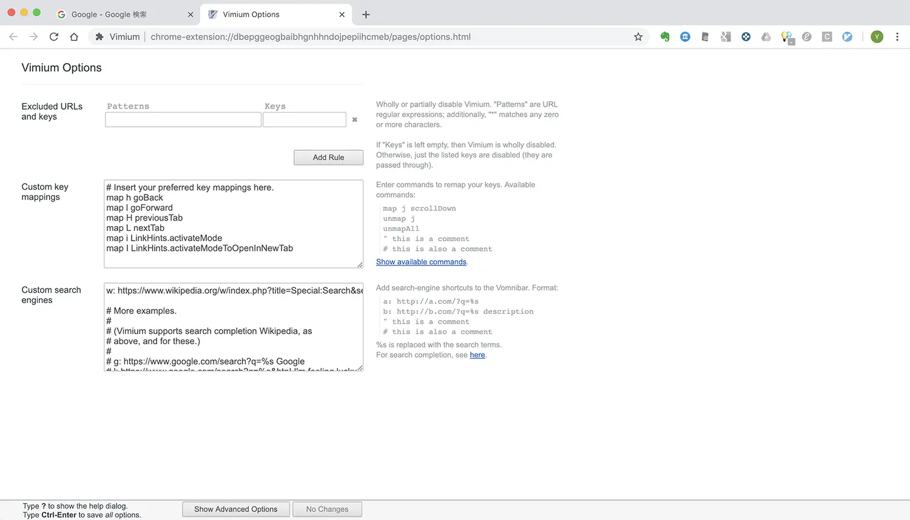Focus the Patterns input field
Viewport: 910px width, 520px height.
click(x=183, y=119)
